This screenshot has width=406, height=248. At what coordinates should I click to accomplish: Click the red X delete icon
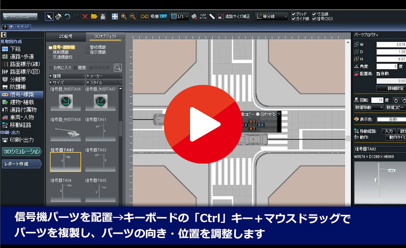85,17
